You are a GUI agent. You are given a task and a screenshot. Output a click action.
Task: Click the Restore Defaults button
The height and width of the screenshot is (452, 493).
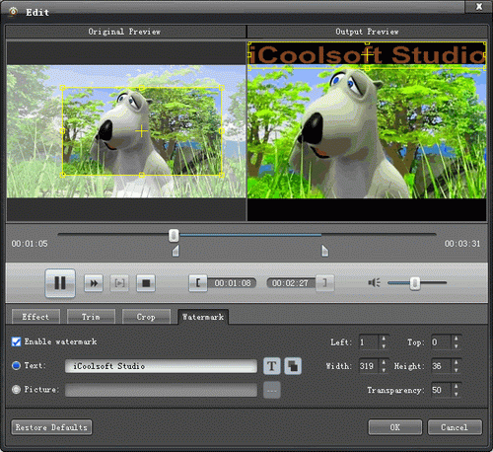pos(51,427)
